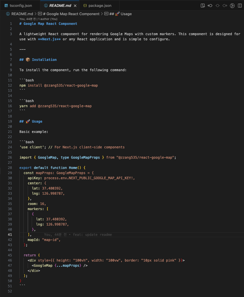Click the '1 author (You)' CodeLens
This screenshot has width=244, height=297.
[x=48, y=19]
